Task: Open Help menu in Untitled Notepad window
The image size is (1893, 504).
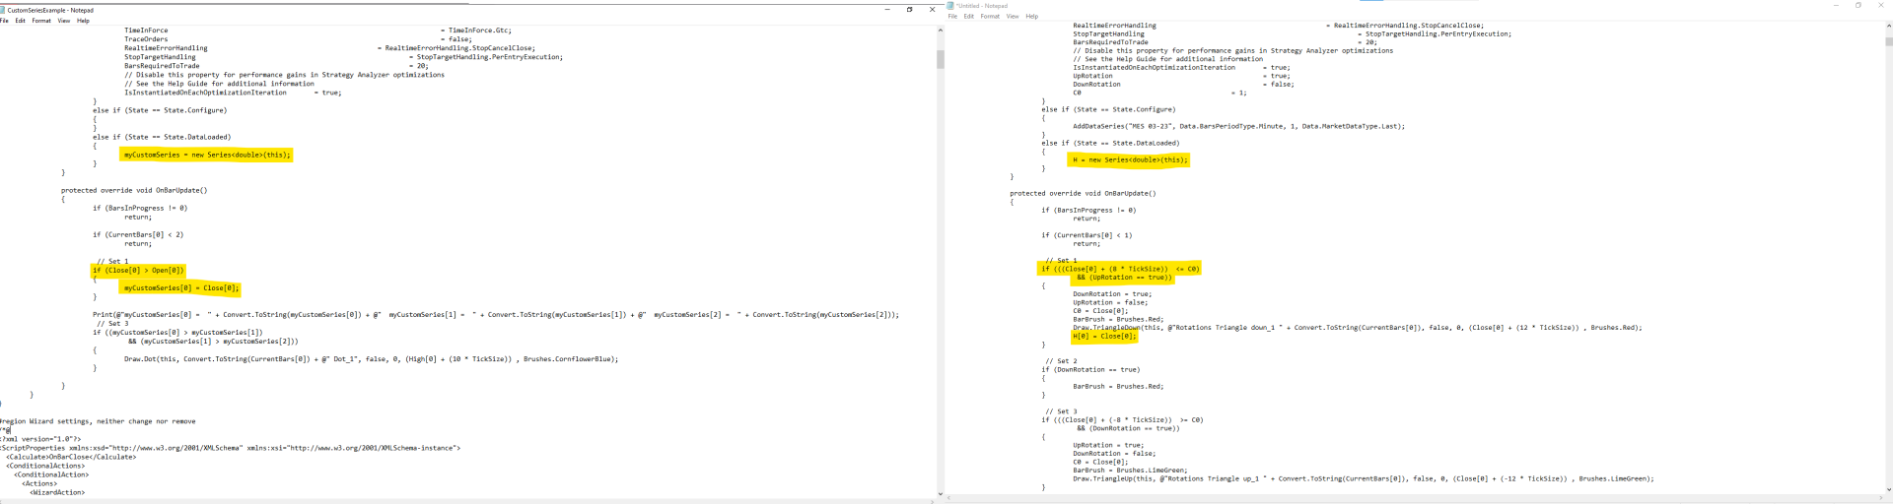Action: click(x=1031, y=16)
